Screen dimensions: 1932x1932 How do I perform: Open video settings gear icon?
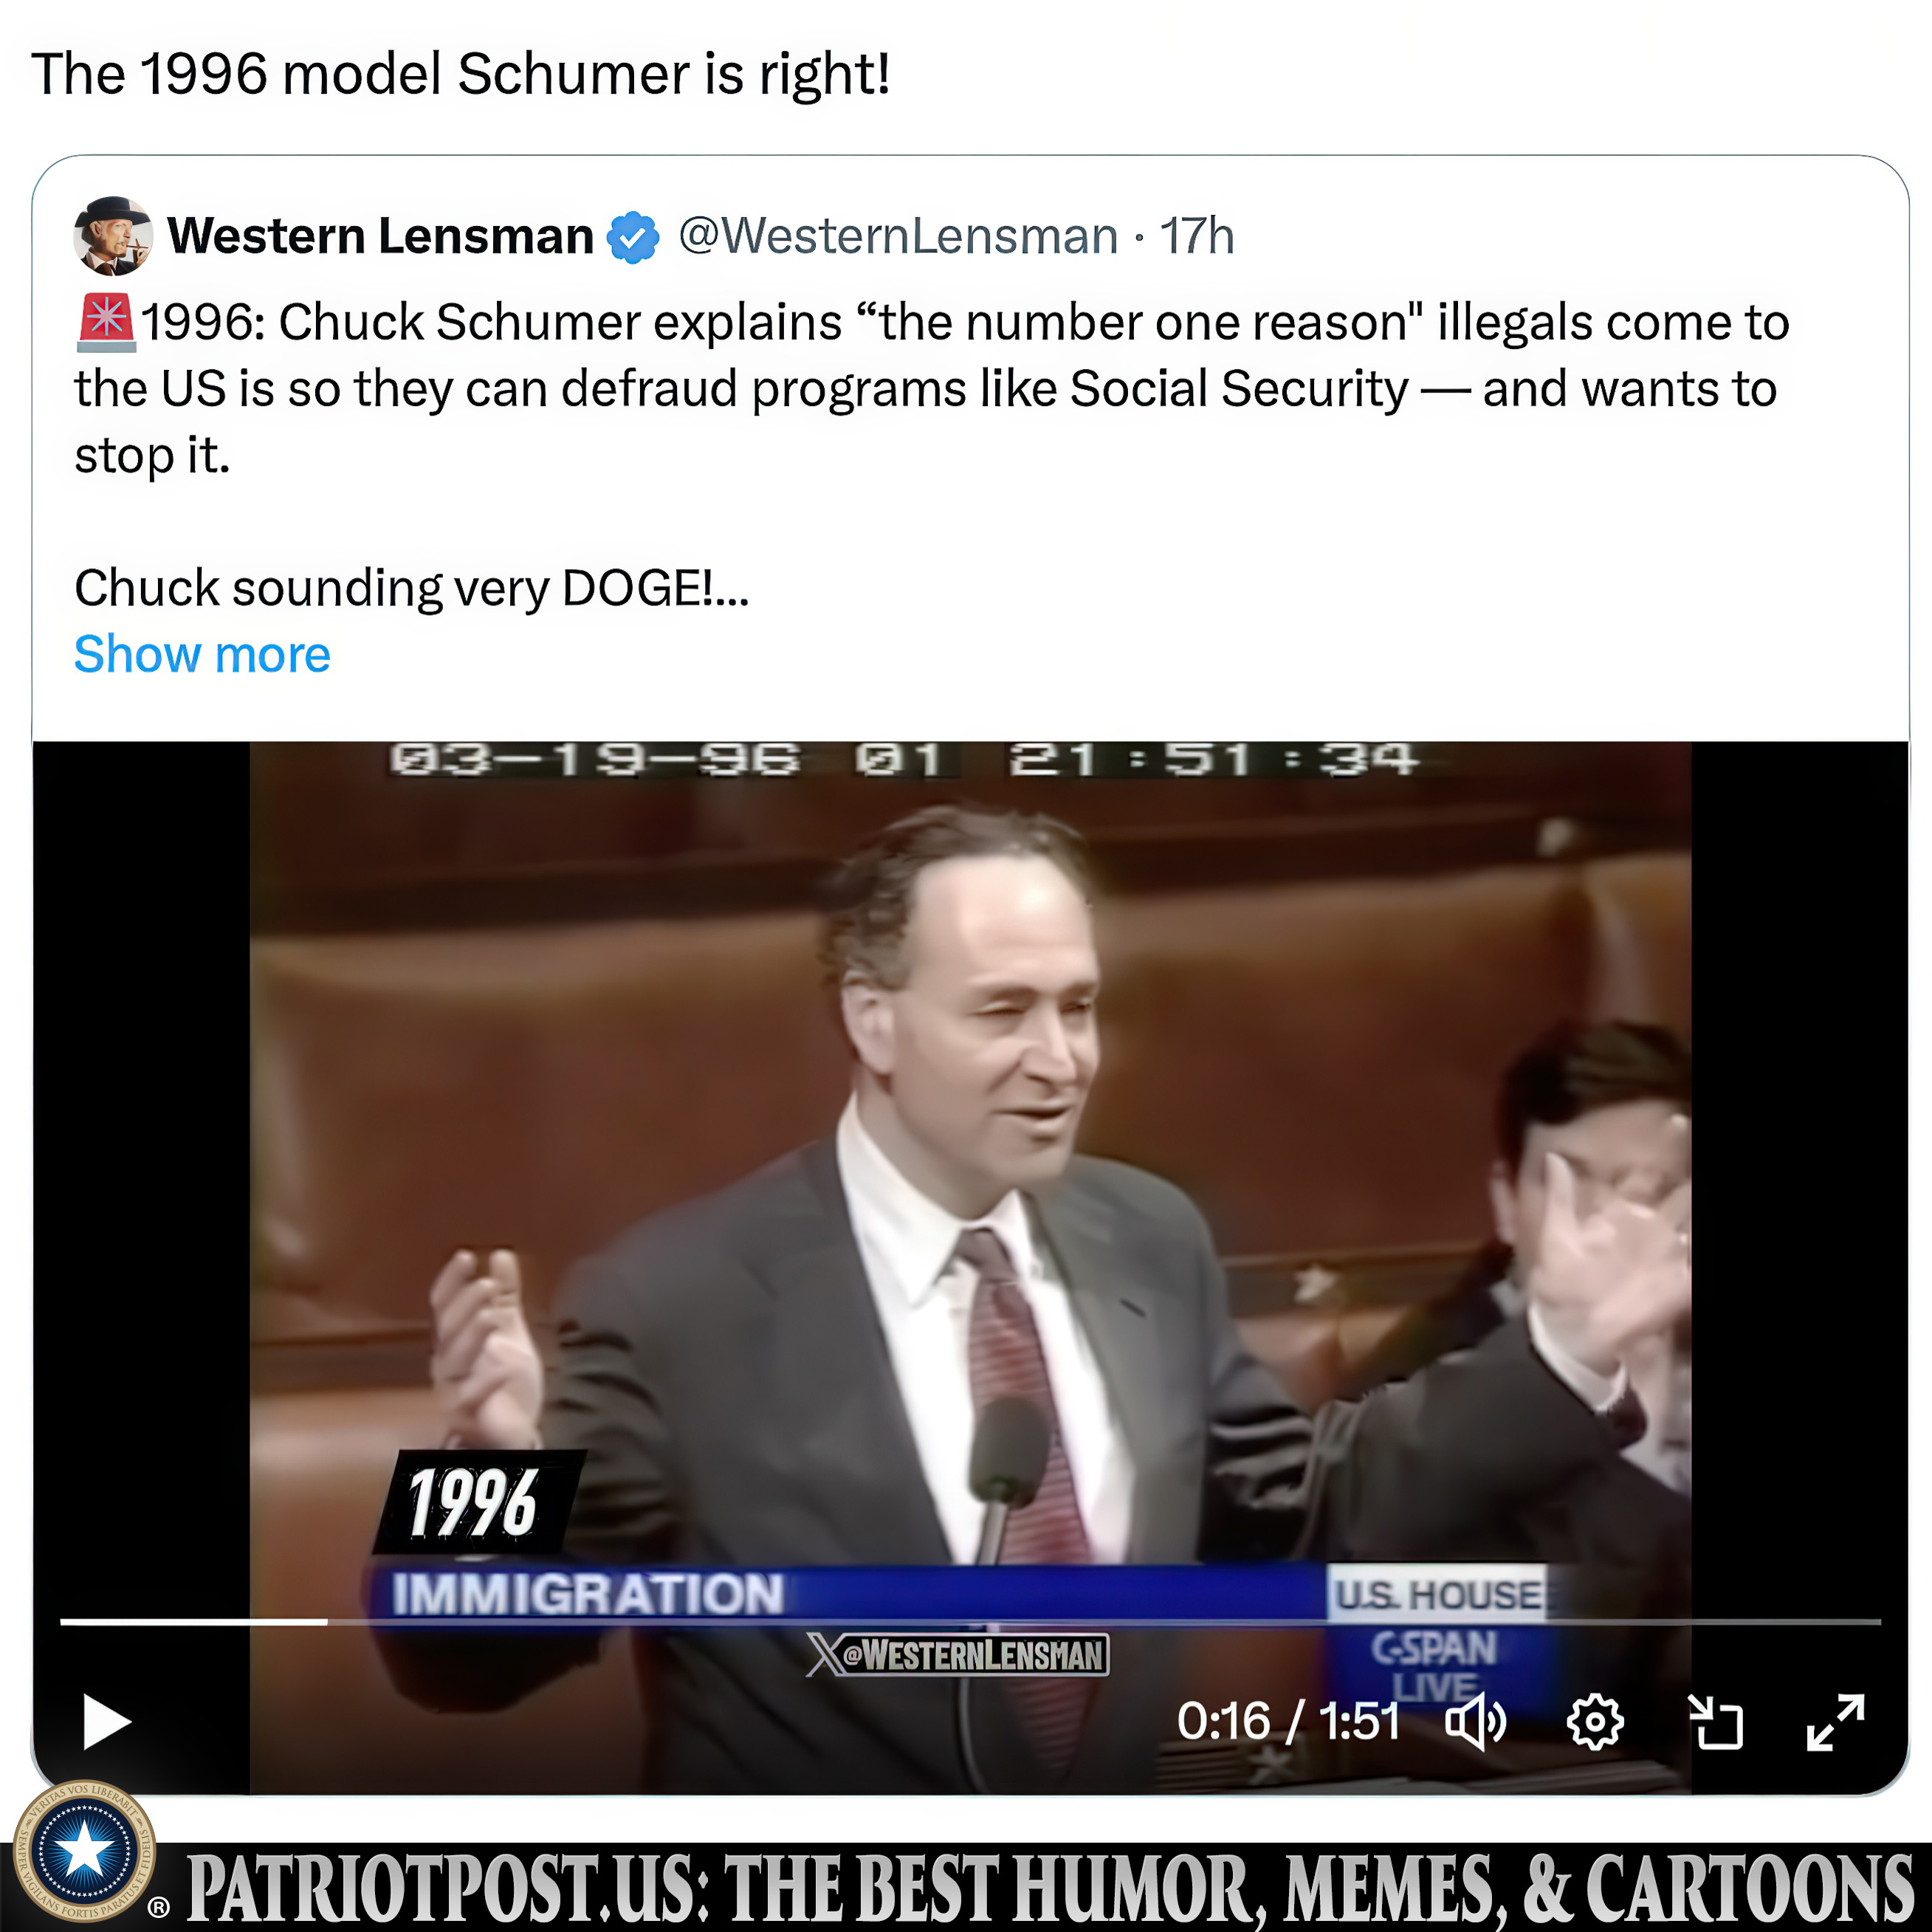point(1595,1722)
